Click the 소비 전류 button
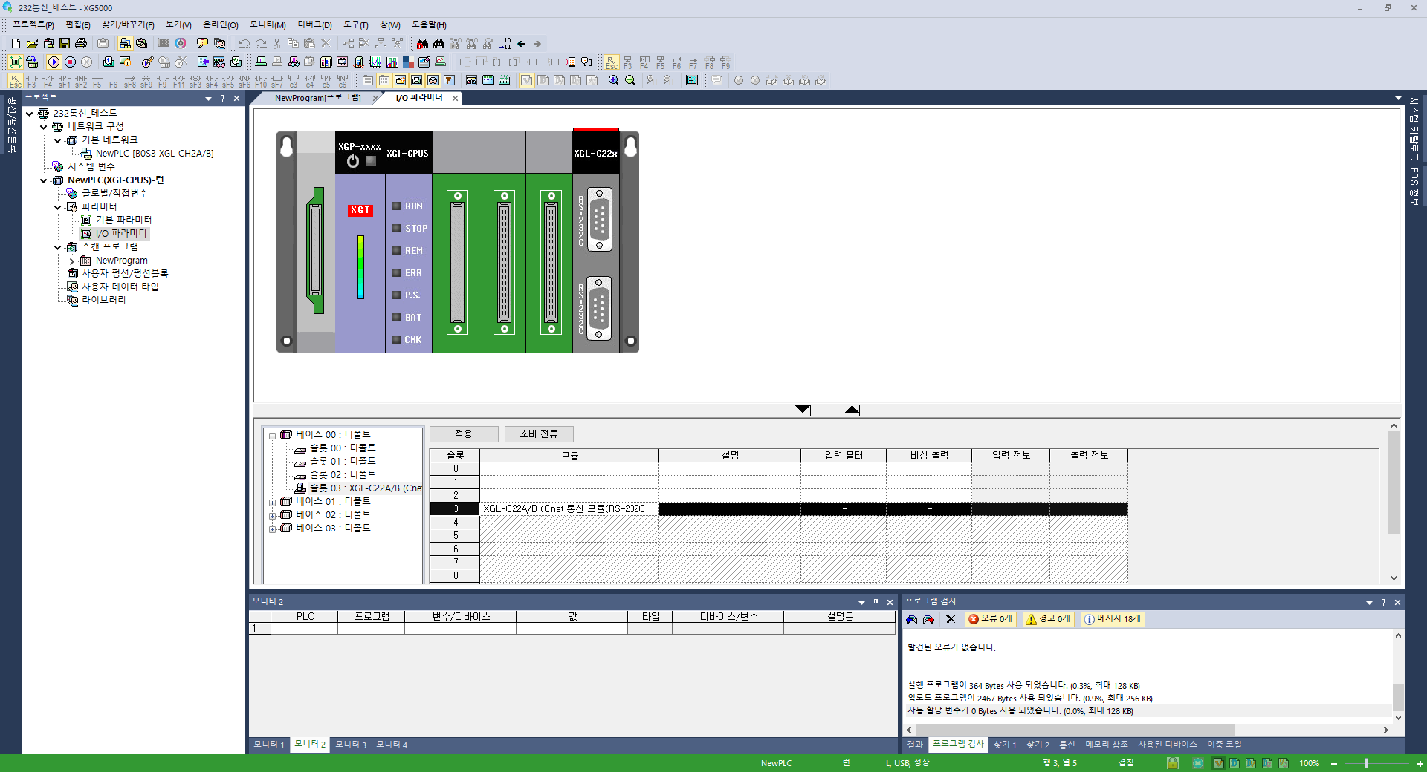This screenshot has height=772, width=1427. (x=539, y=434)
